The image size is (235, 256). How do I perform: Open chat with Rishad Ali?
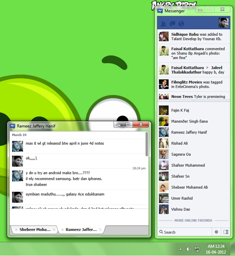click(194, 143)
